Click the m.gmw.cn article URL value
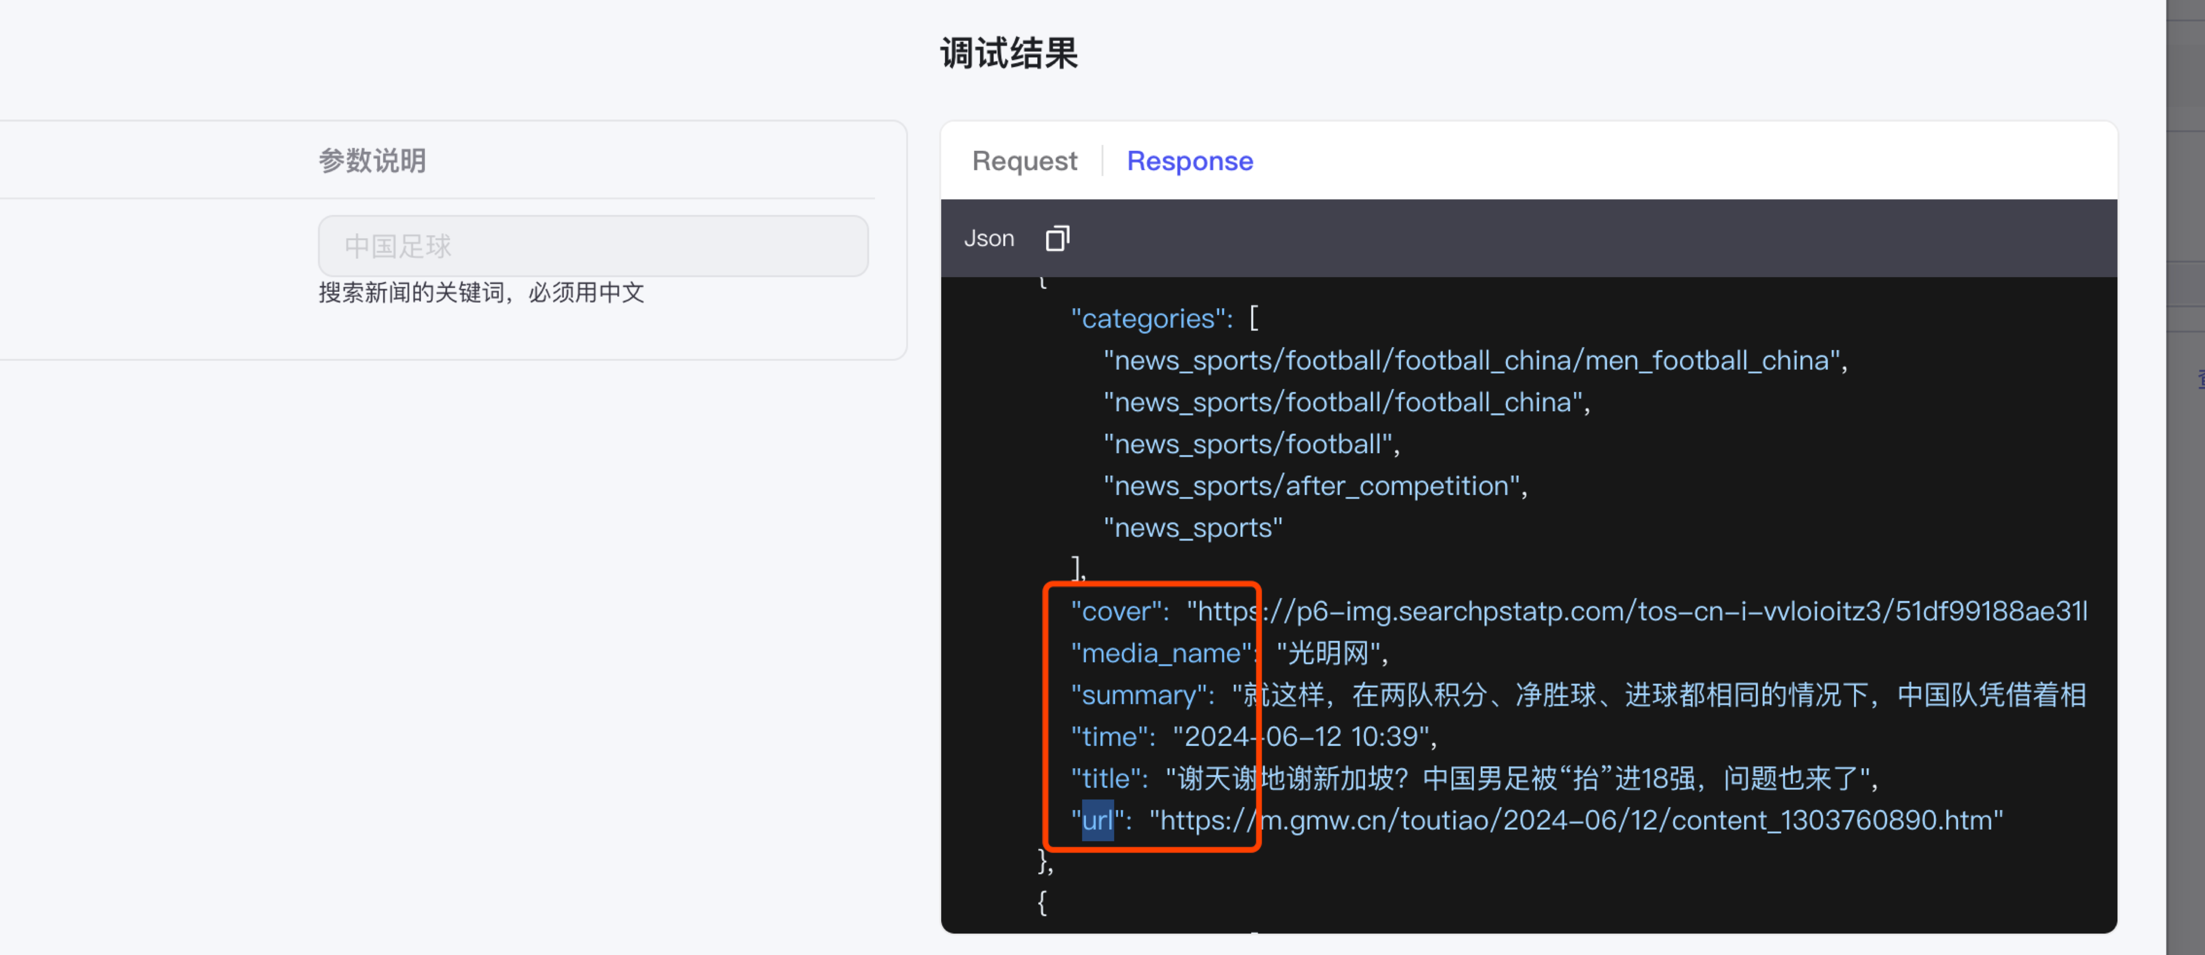The width and height of the screenshot is (2205, 955). click(x=1575, y=820)
